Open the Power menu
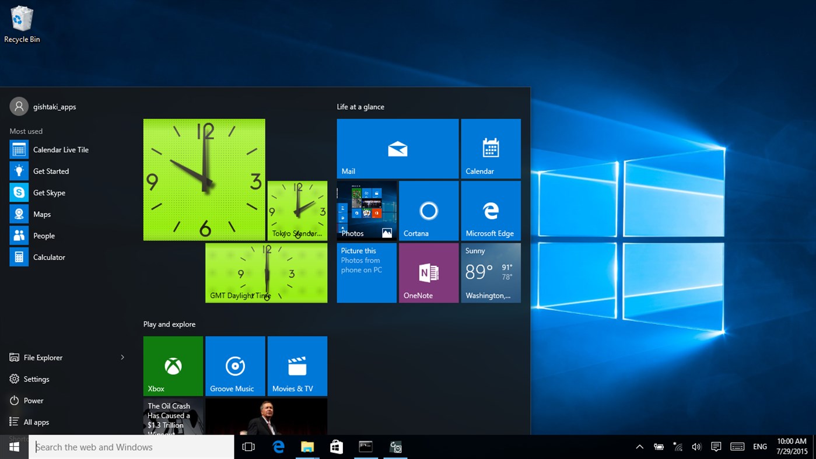Image resolution: width=816 pixels, height=459 pixels. point(34,400)
